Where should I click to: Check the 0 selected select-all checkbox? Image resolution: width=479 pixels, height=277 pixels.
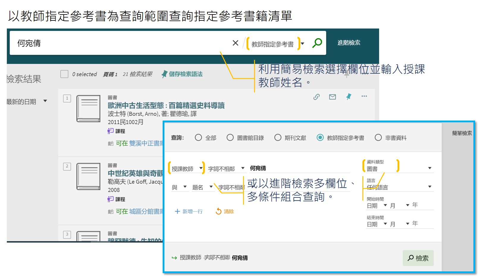tap(64, 74)
